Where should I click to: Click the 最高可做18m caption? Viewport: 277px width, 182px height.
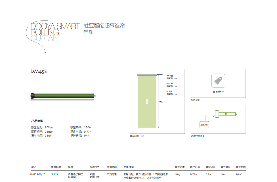point(137,136)
